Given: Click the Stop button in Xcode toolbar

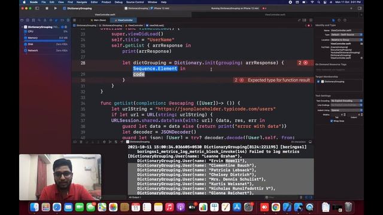Looking at the screenshot, I should 47,8.
